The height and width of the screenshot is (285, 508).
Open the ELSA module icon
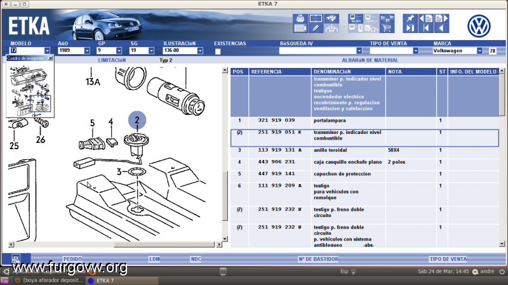pyautogui.click(x=356, y=18)
